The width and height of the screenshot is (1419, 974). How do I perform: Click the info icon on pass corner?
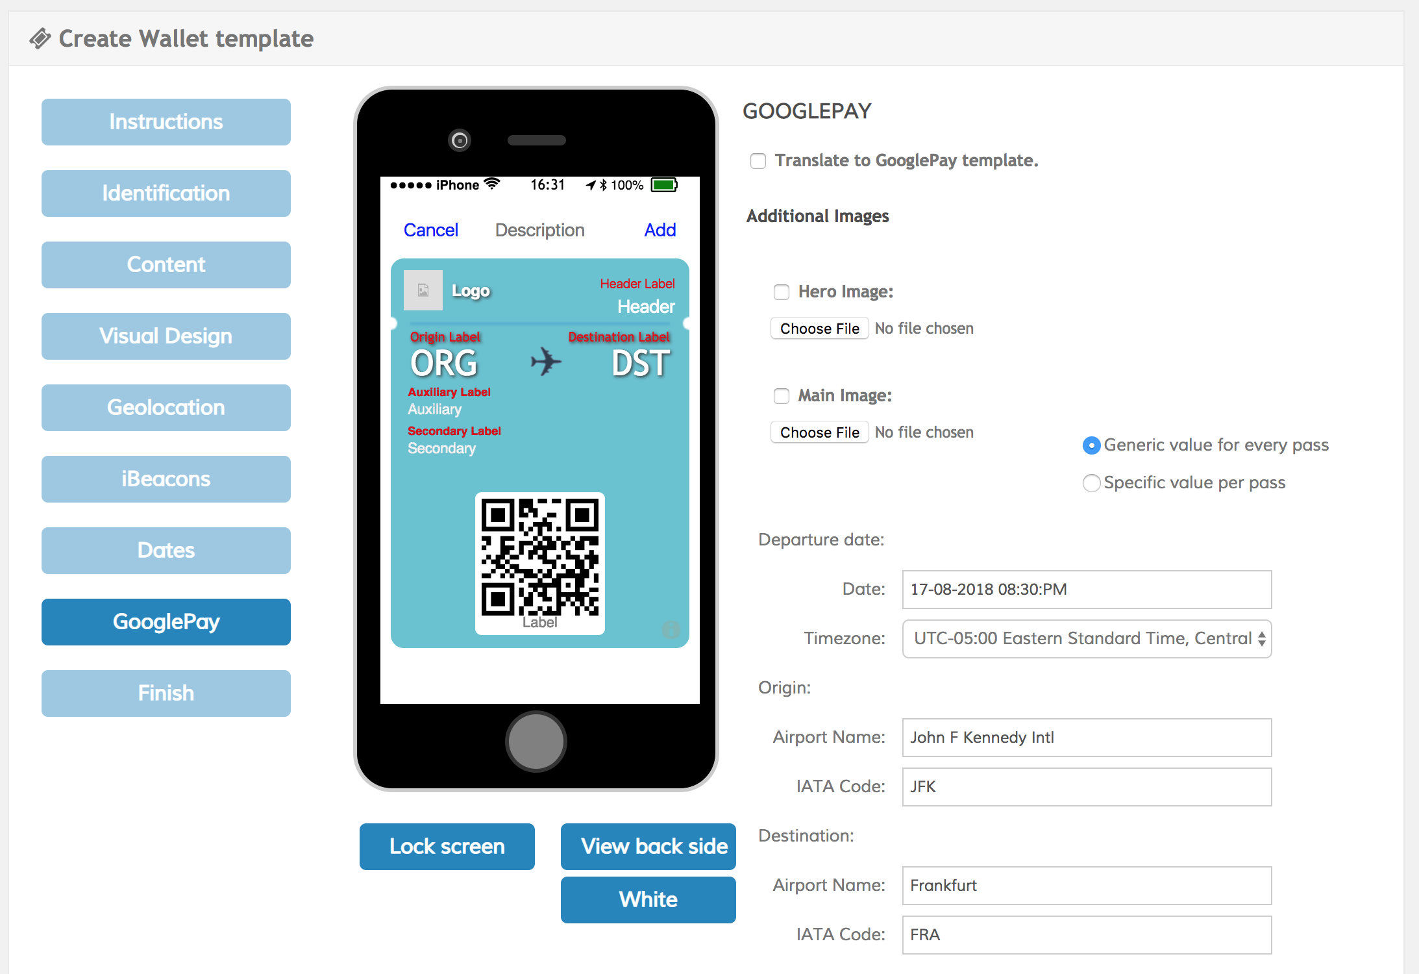click(671, 629)
